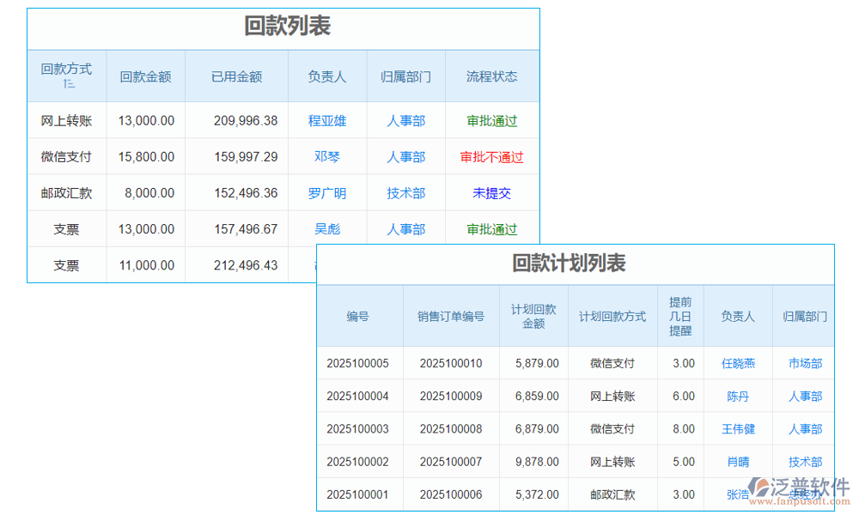The width and height of the screenshot is (859, 515).
Task: View 罗广明 in the 邮政汇款 row
Action: [x=326, y=192]
